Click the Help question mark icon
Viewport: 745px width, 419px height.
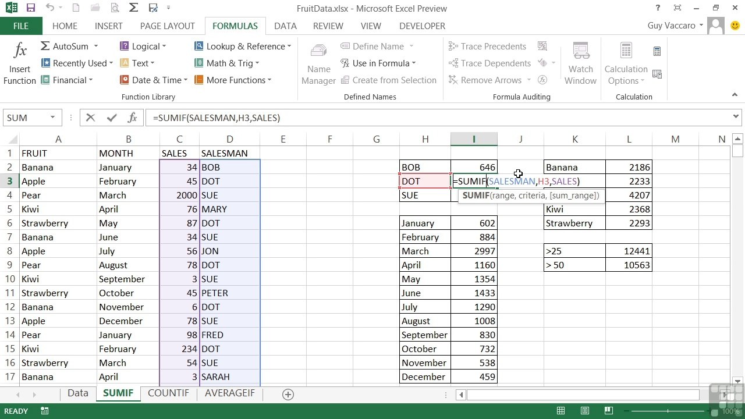(658, 8)
